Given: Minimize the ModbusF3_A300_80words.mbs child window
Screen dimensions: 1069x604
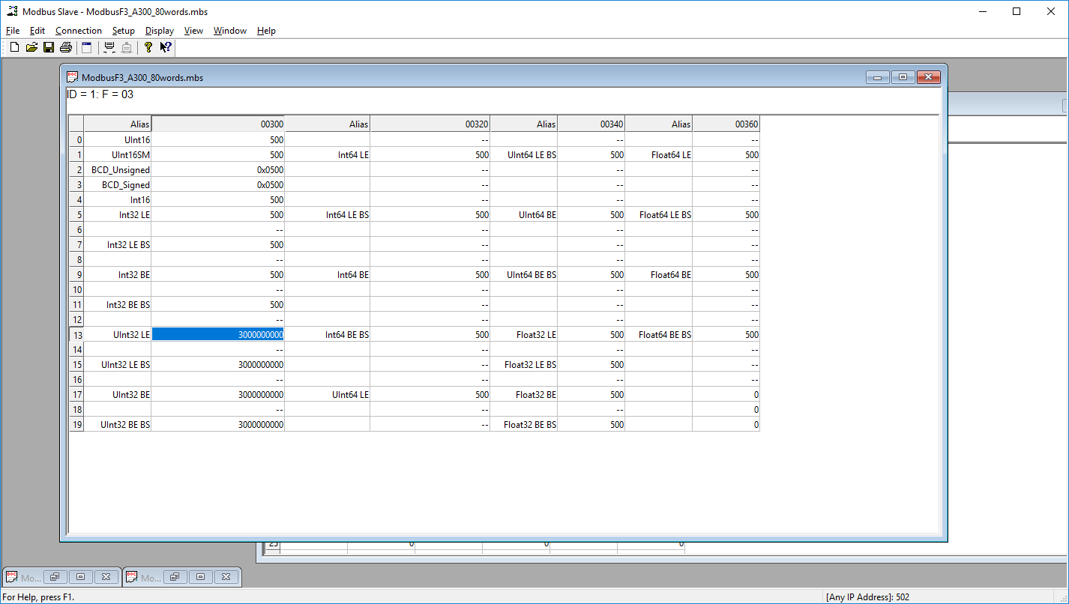Looking at the screenshot, I should (x=877, y=77).
